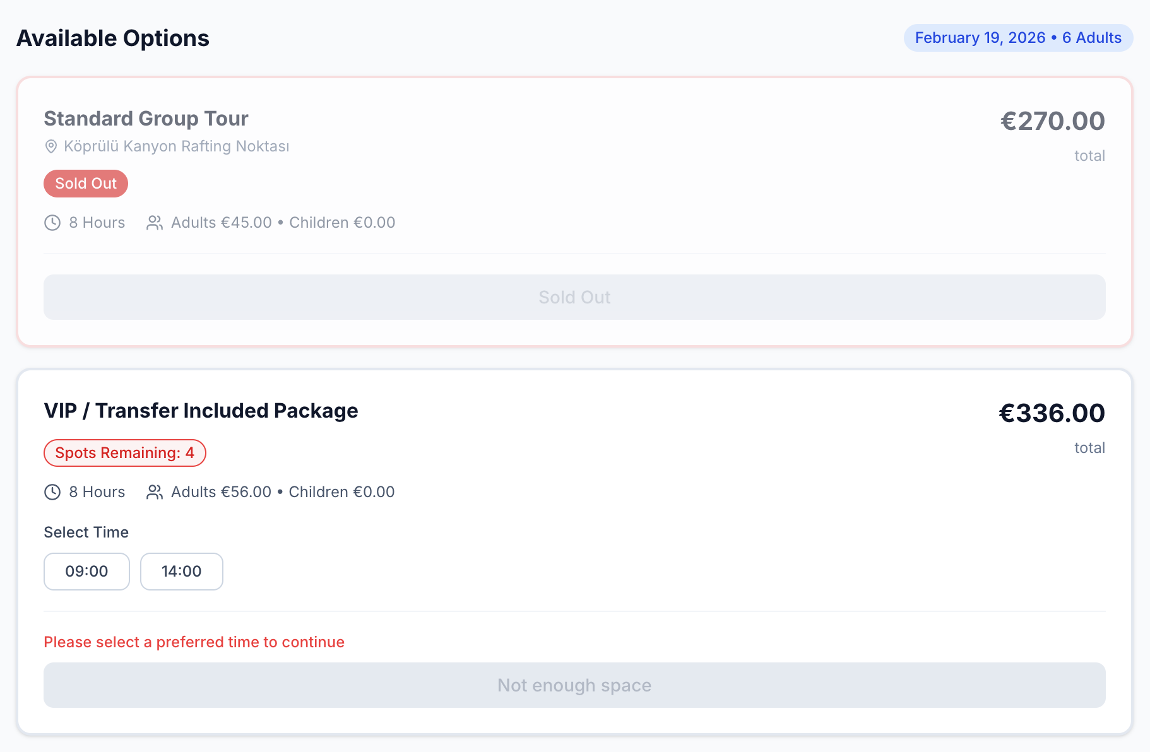Click the Köprülü Kanyon Rafting Noktası location
Viewport: 1150px width, 752px height.
(x=177, y=146)
